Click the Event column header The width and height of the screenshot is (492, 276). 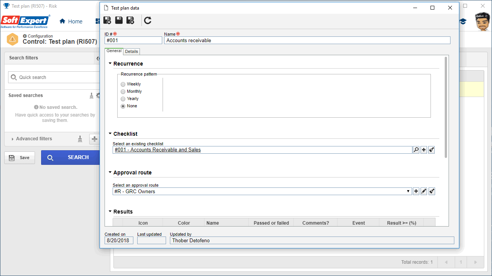(359, 223)
